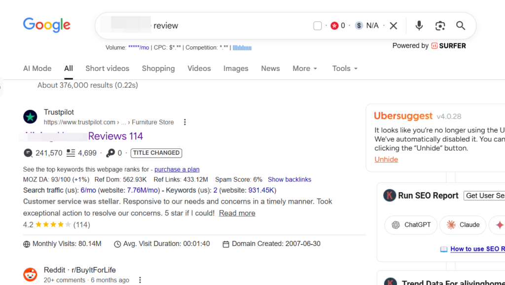Expand the More search filters dropdown

[x=305, y=69]
